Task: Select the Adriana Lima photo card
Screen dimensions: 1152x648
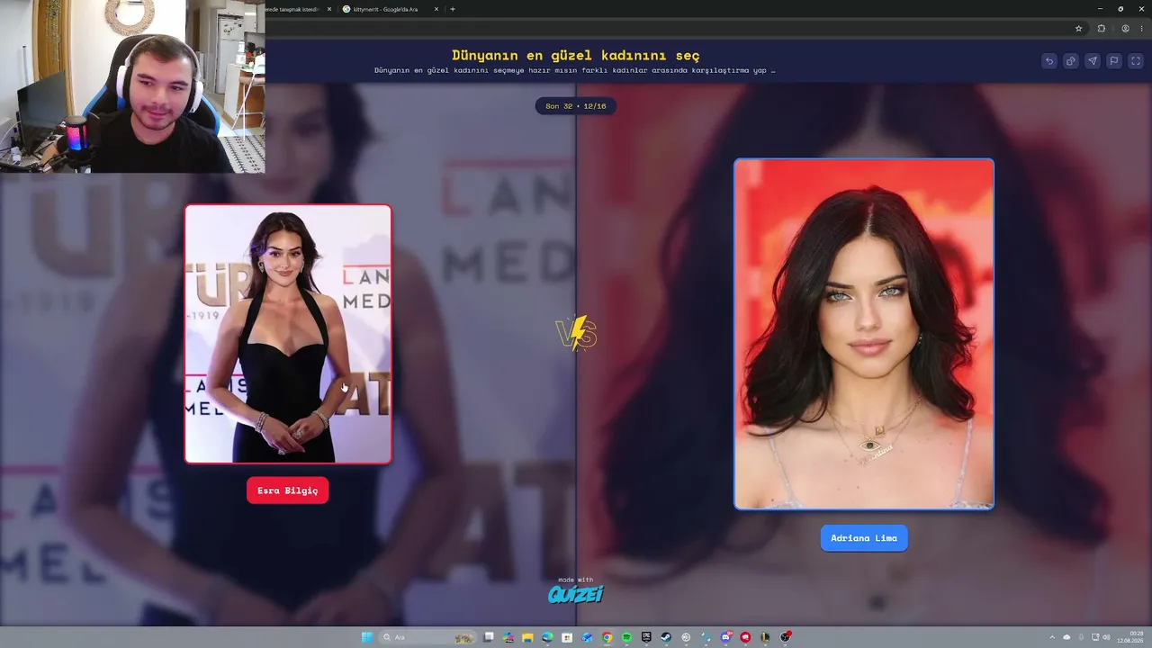Action: 864,334
